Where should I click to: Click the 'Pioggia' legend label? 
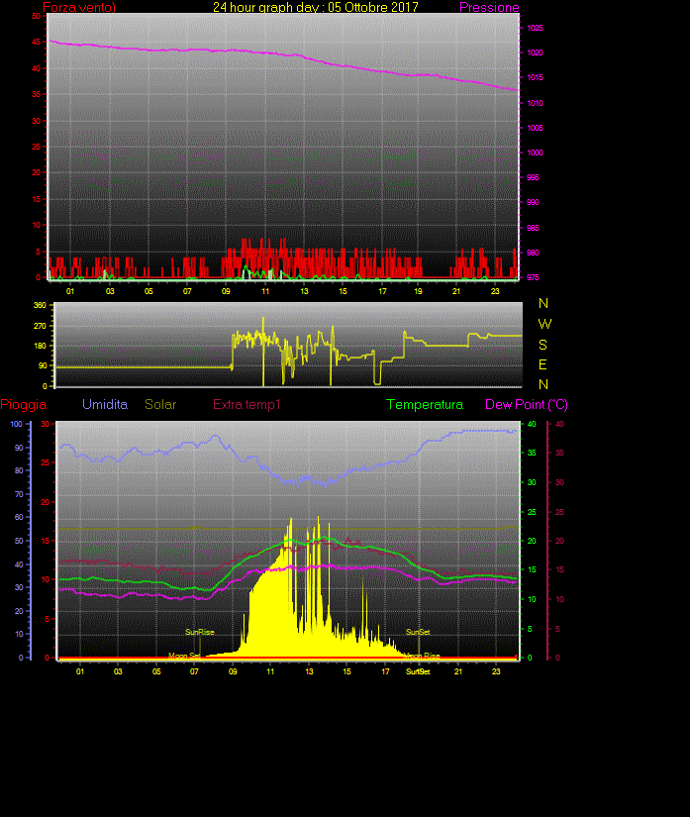coord(24,404)
